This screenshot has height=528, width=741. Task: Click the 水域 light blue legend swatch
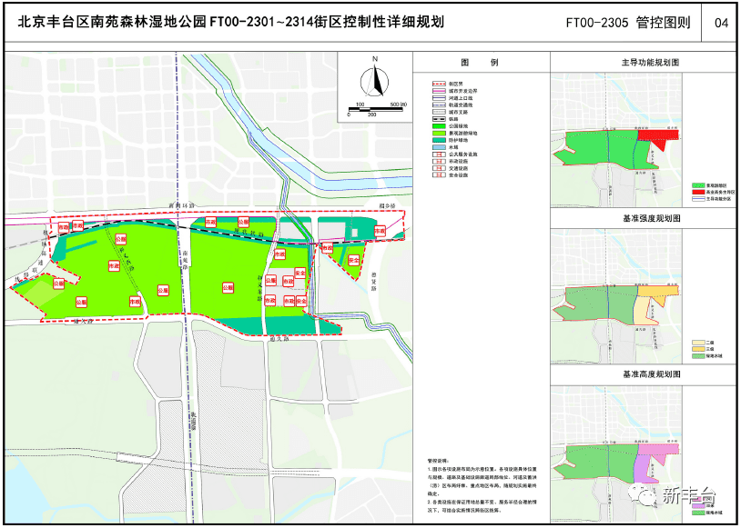(440, 147)
